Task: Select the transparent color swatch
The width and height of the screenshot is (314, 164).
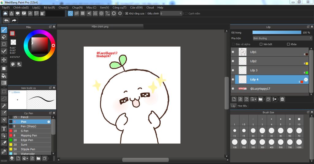Action: (13, 42)
